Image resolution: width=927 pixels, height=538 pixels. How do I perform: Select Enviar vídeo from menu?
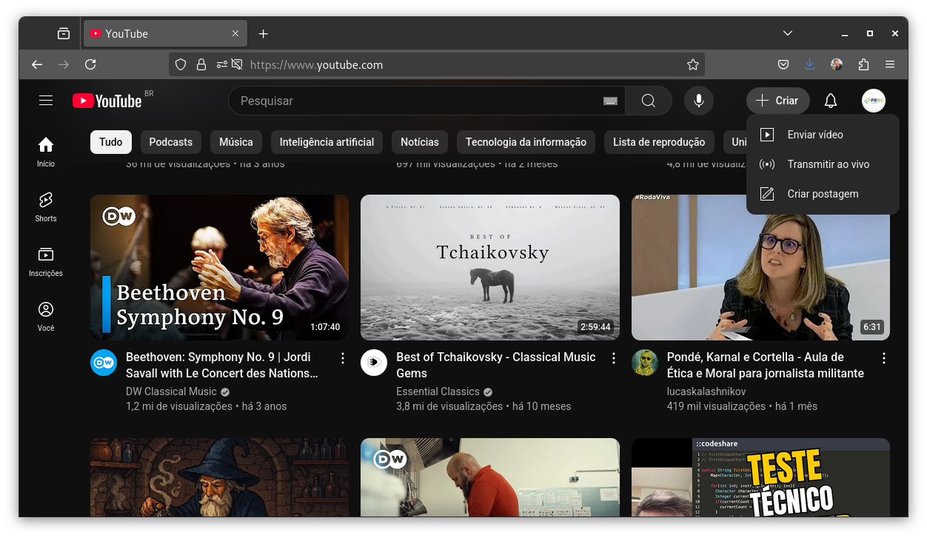click(823, 135)
